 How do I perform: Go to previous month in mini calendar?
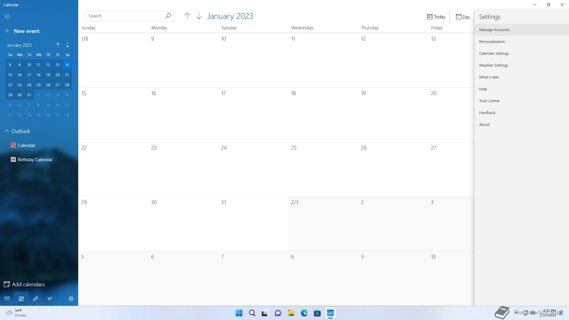point(58,45)
